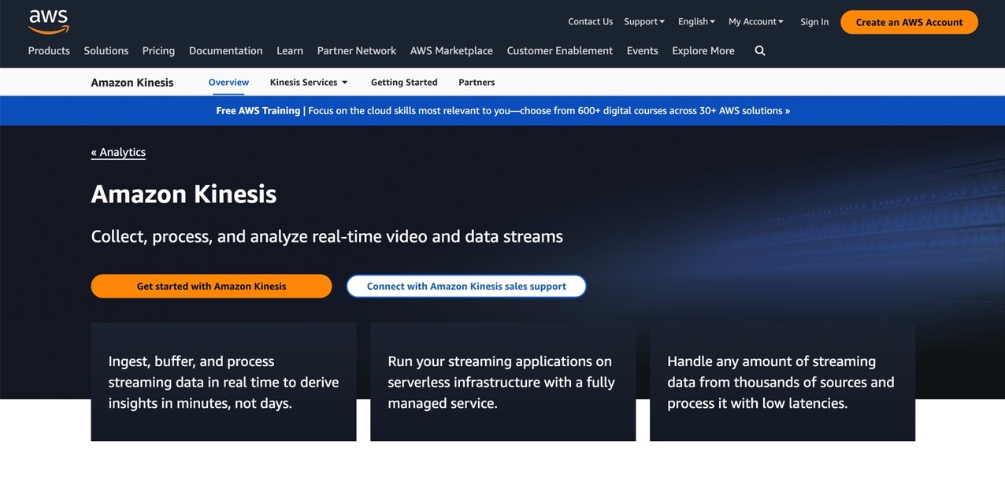
Task: Select Events in the navigation bar
Action: pos(643,50)
